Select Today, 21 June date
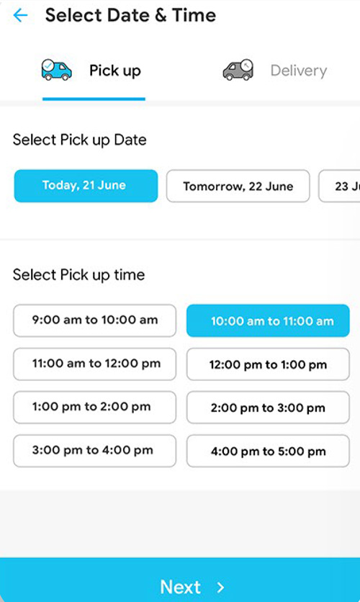The image size is (360, 602). coord(86,186)
